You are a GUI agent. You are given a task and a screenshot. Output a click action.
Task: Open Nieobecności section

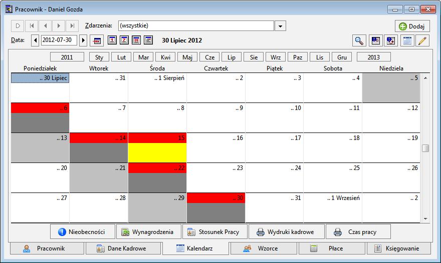(x=83, y=231)
